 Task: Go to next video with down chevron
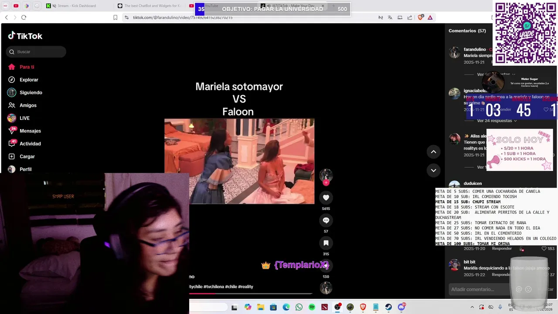click(433, 171)
